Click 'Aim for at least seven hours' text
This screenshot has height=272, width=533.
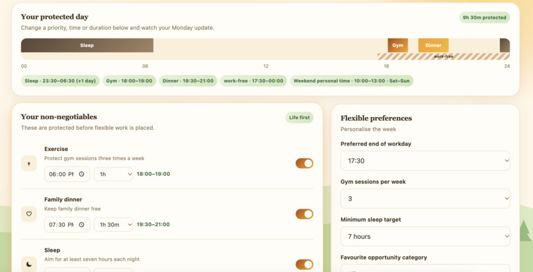(92, 259)
